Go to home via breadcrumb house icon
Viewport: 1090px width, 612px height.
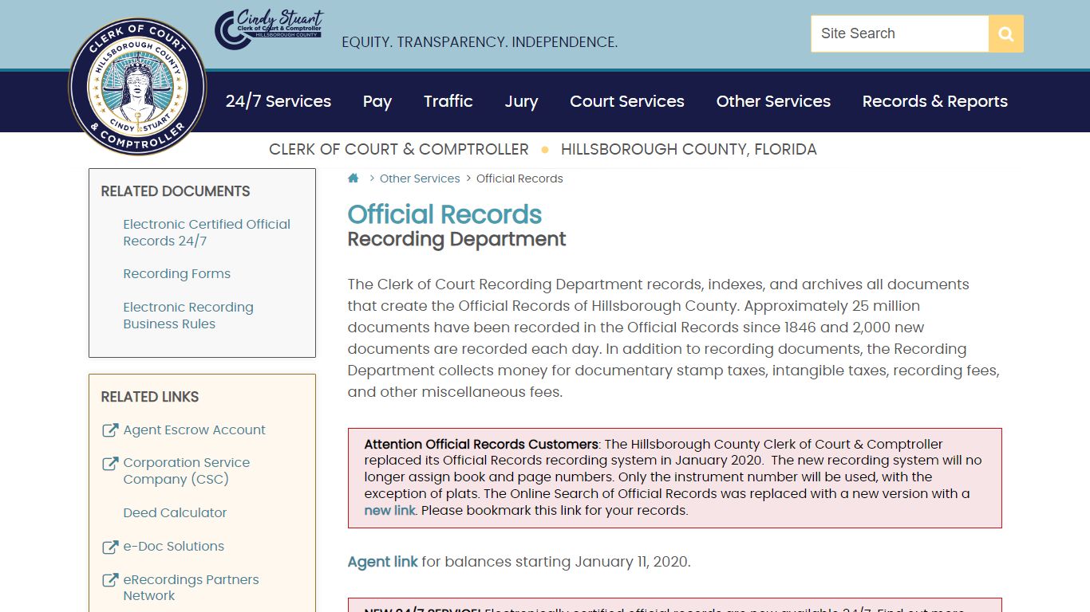[353, 178]
